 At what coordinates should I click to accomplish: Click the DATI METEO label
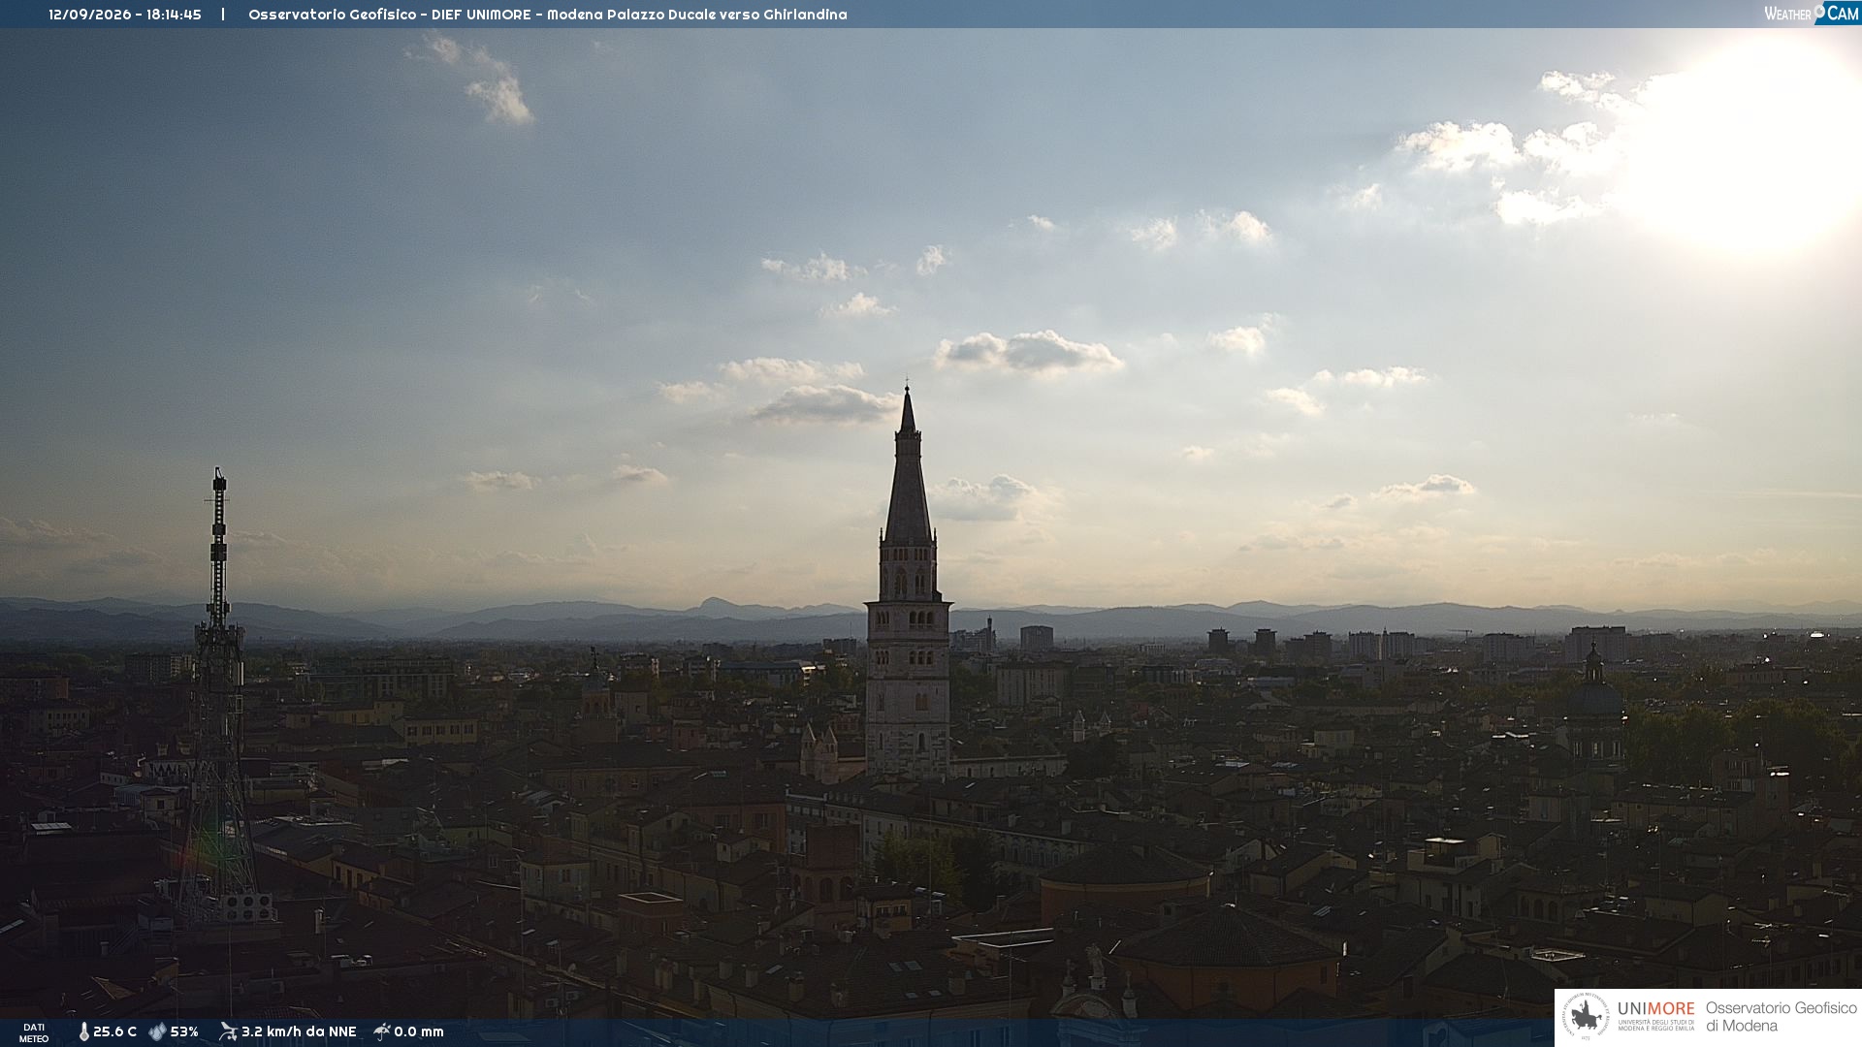pos(34,1032)
